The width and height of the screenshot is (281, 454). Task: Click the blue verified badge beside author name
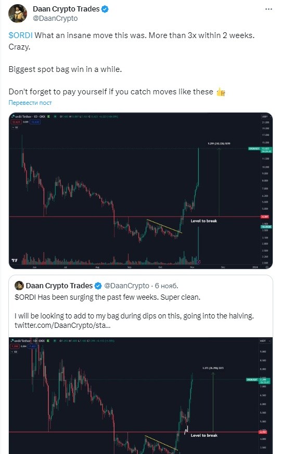point(105,9)
